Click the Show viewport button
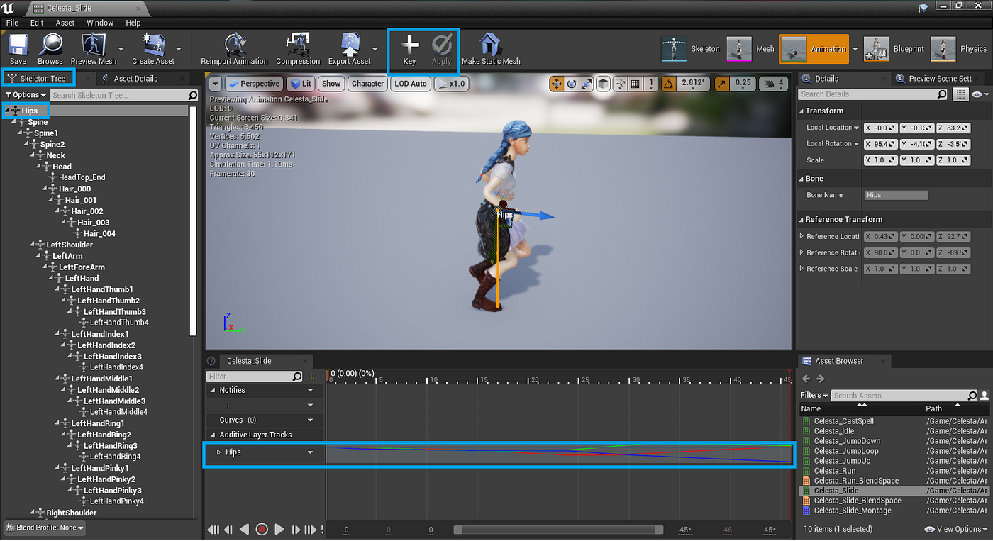 pyautogui.click(x=331, y=84)
